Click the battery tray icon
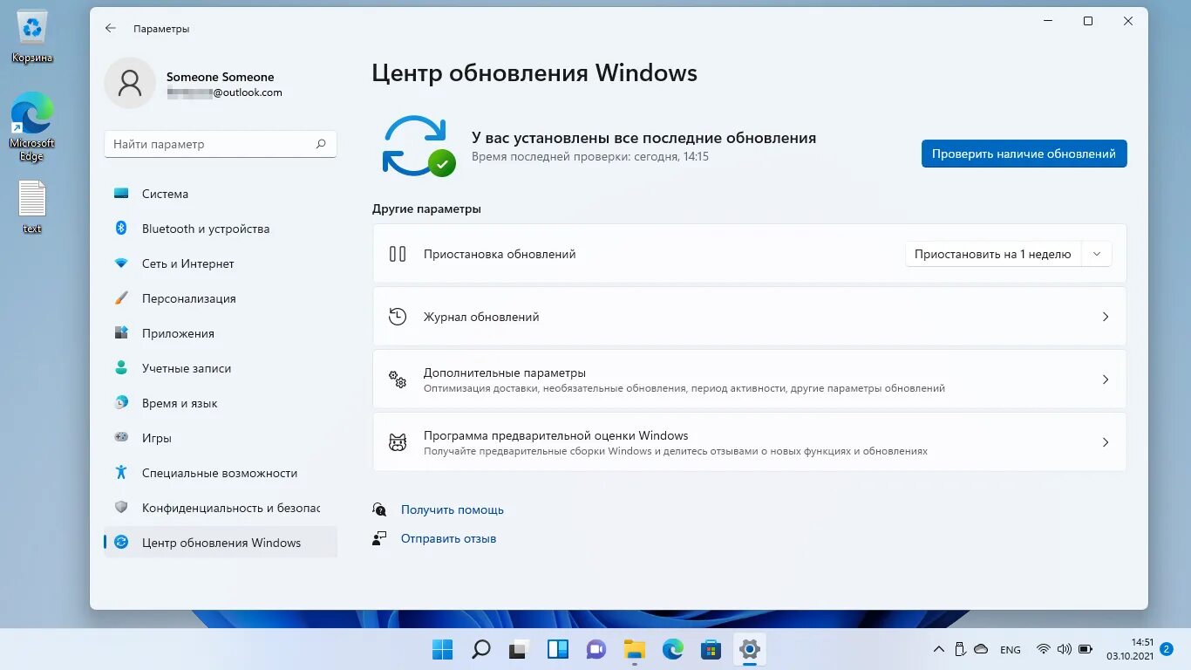 pos(1086,649)
